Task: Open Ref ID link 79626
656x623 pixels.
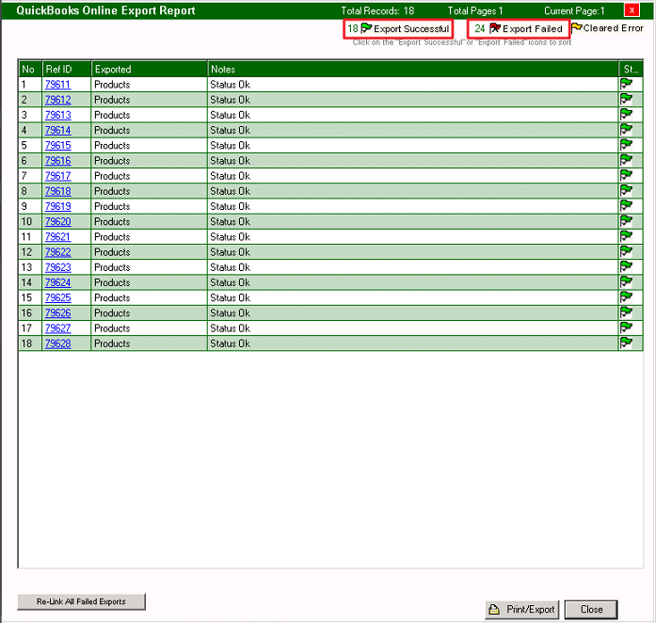Action: [57, 313]
